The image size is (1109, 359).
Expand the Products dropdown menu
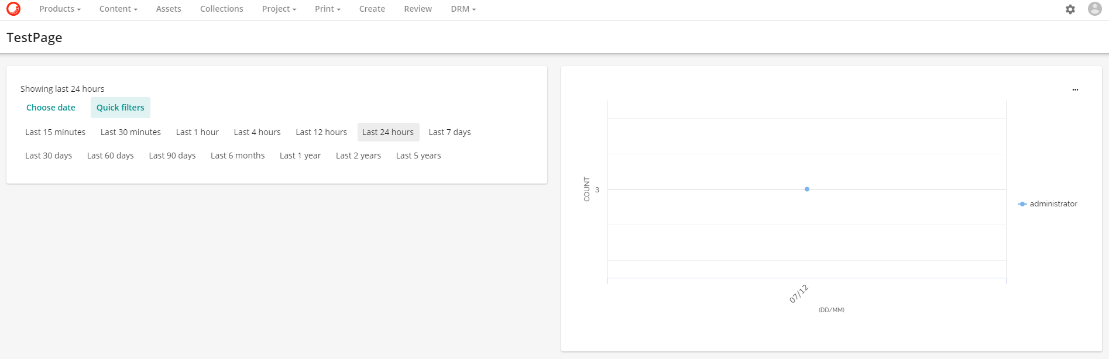[60, 9]
